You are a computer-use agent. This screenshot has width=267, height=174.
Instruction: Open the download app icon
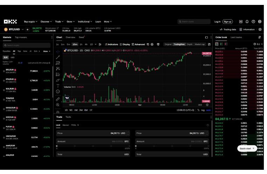point(241,21)
